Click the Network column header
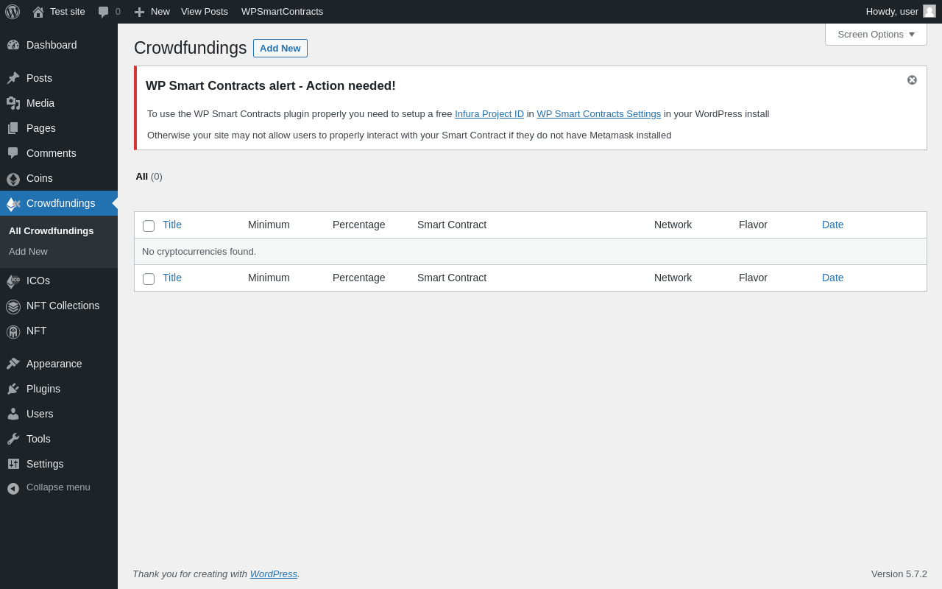Screen dimensions: 942x589 point(673,225)
